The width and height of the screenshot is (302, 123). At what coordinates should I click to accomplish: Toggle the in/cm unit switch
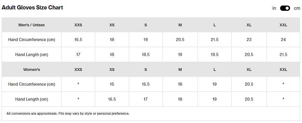(285, 8)
